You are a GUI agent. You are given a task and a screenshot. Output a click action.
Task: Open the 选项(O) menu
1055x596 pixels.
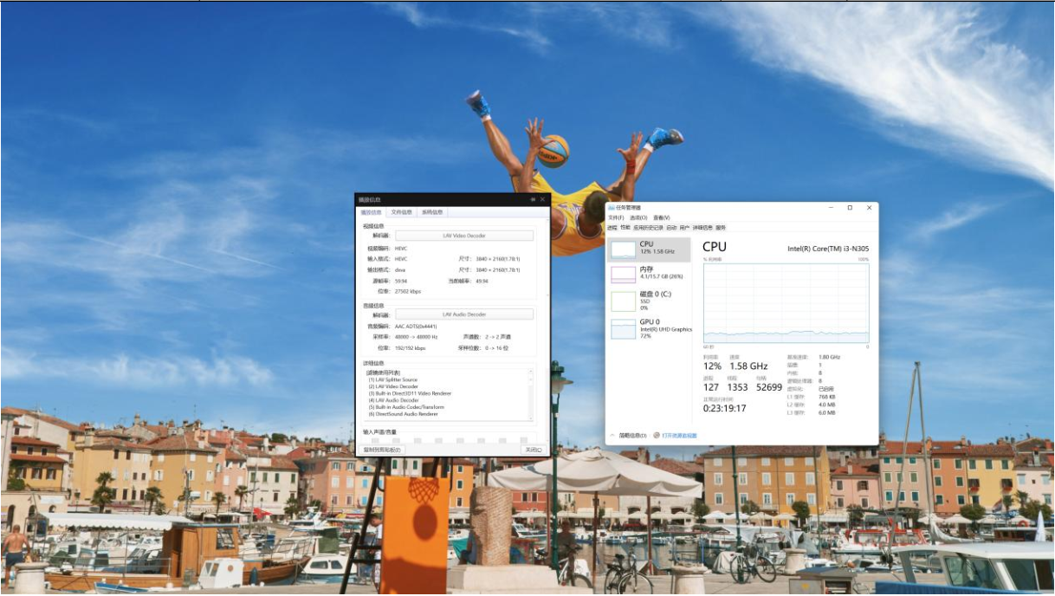point(638,217)
